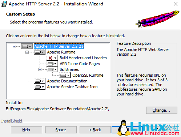
Task: Click the install path E:\Program Files text
Action: coord(57,109)
